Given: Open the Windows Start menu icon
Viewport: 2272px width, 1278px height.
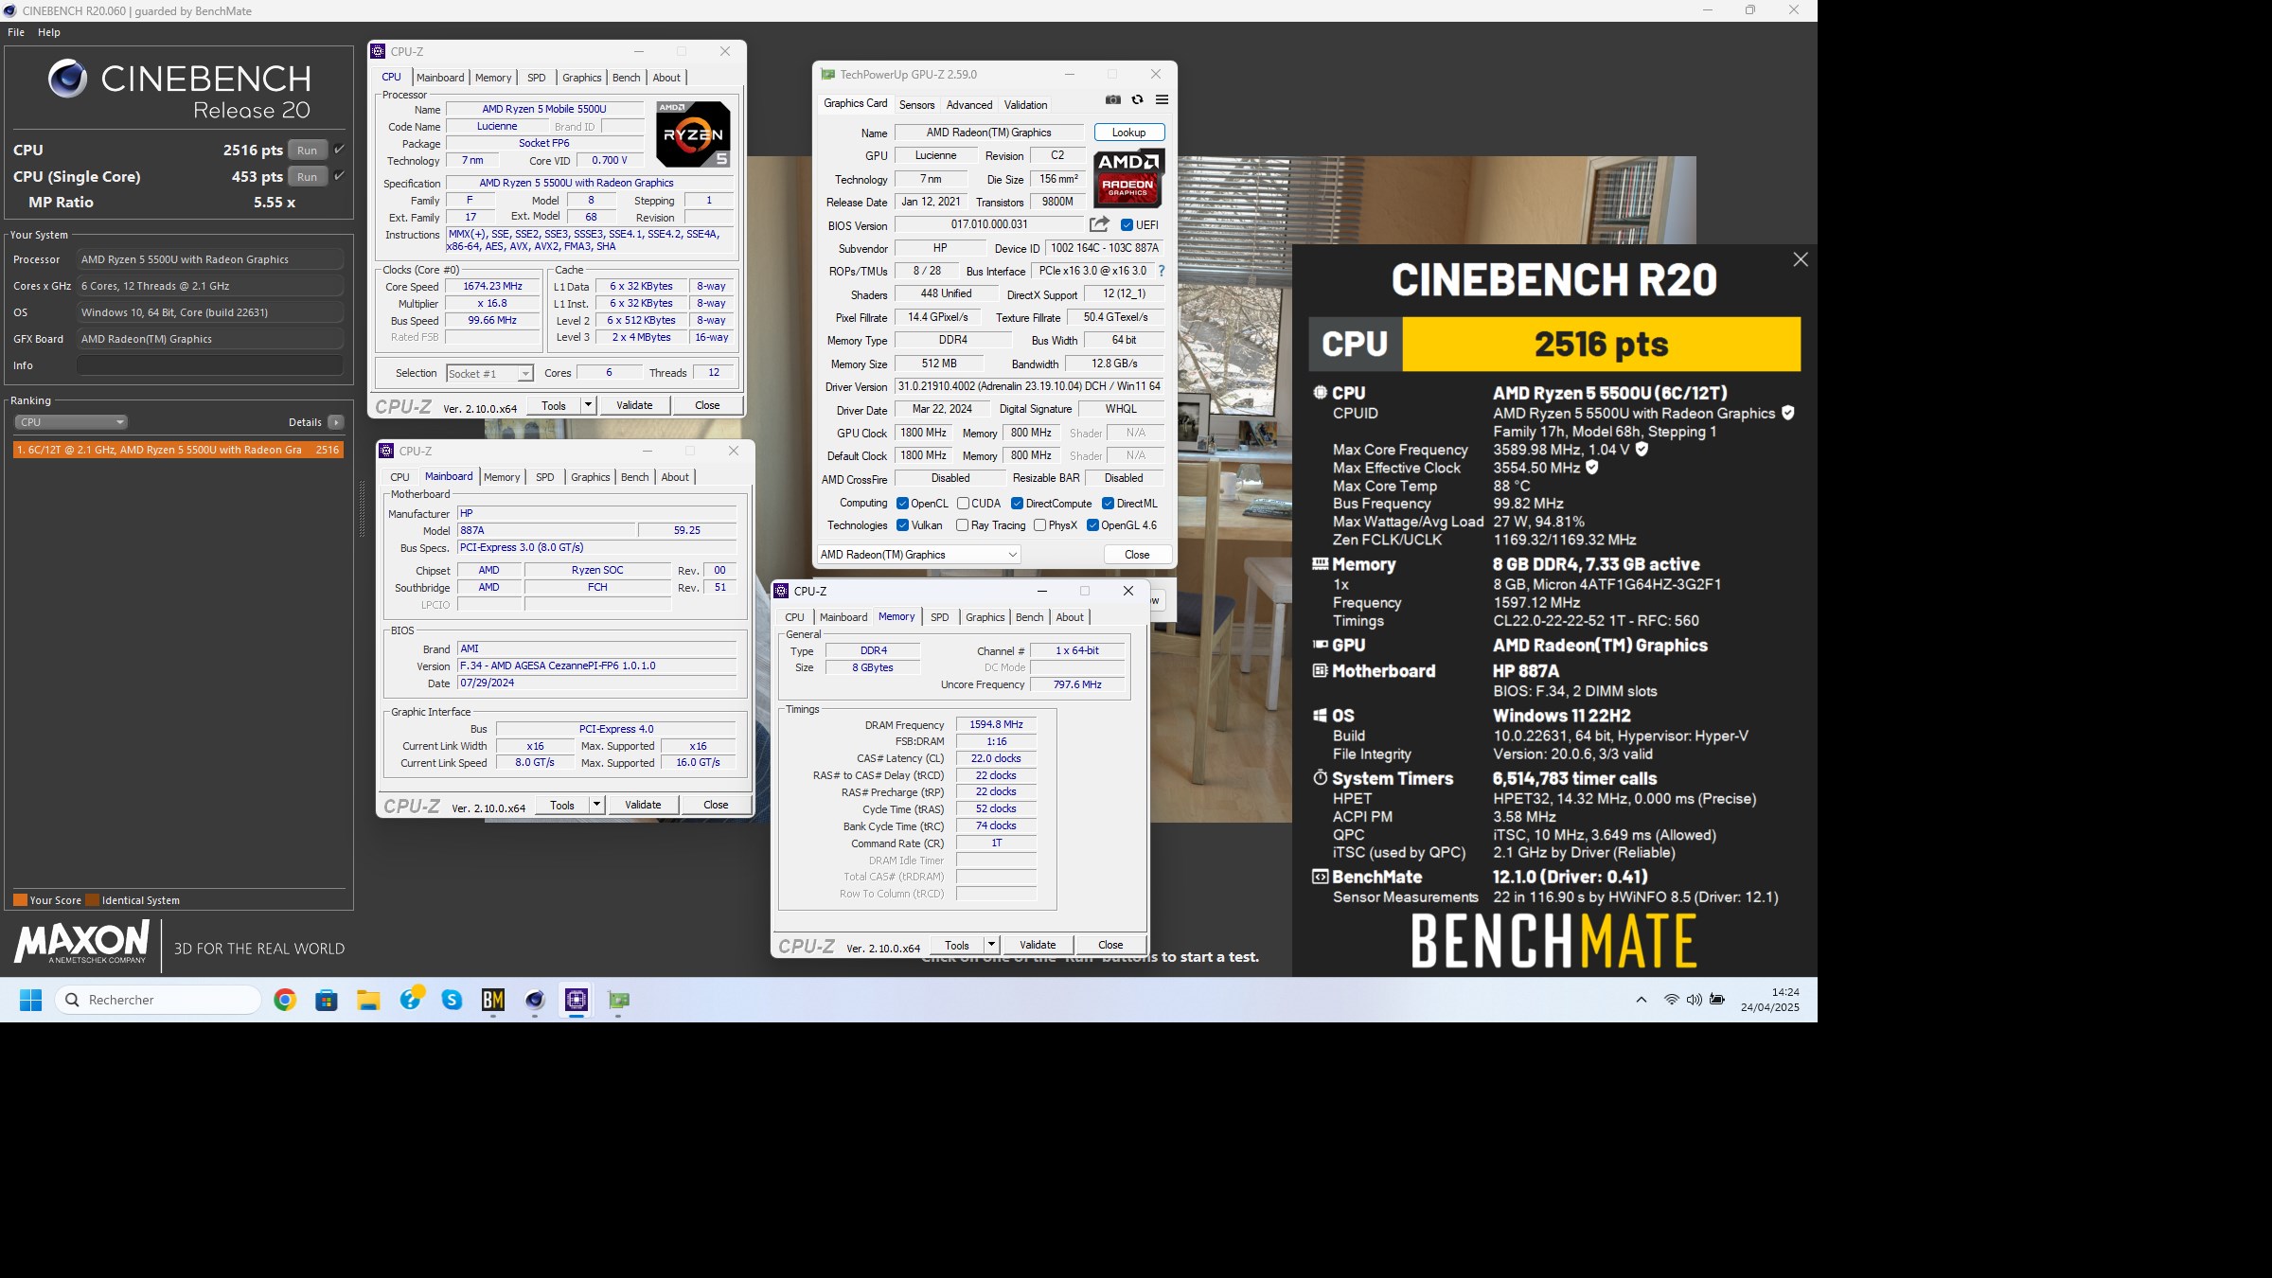Looking at the screenshot, I should tap(30, 1000).
